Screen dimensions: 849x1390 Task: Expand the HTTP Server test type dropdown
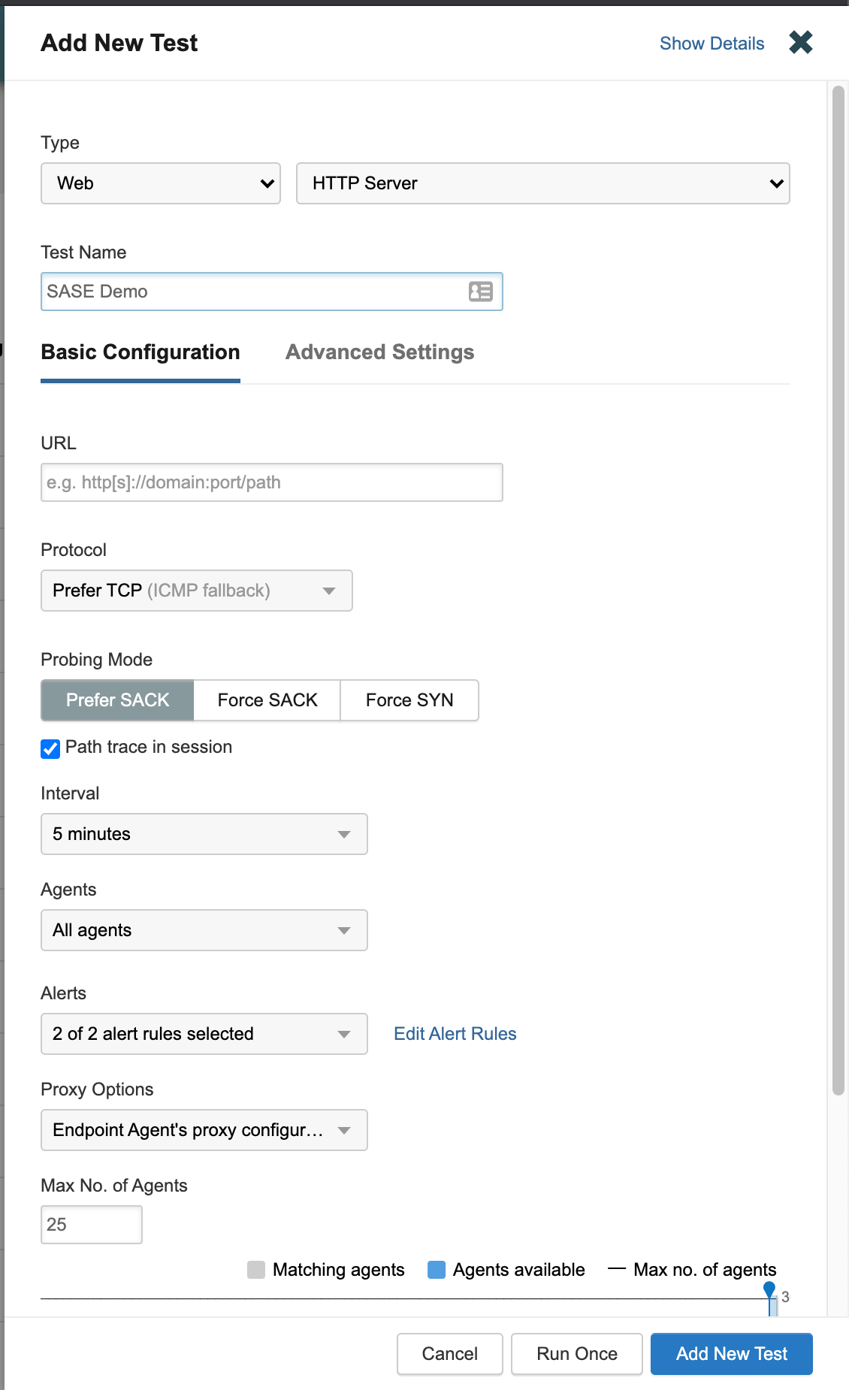tap(542, 183)
